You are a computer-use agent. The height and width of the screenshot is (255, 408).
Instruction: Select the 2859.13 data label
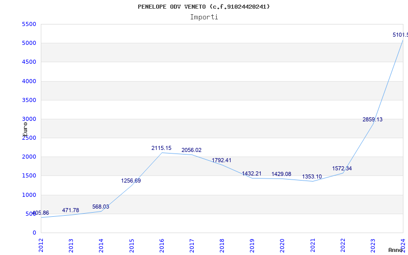click(373, 119)
